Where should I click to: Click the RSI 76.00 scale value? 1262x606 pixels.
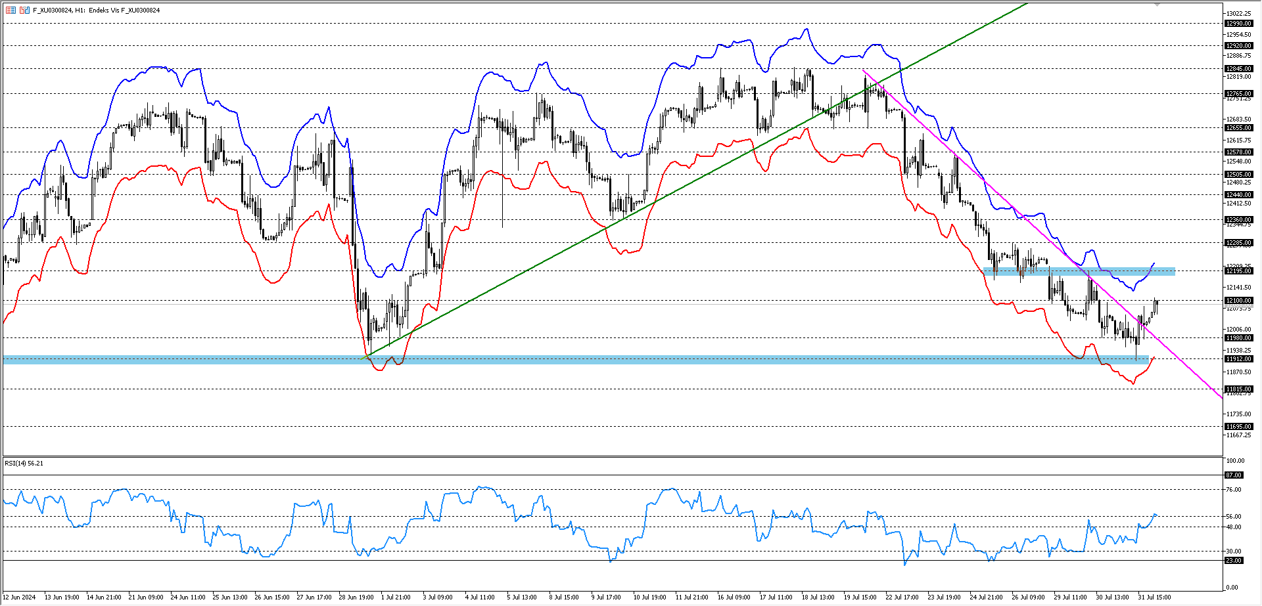[1234, 490]
